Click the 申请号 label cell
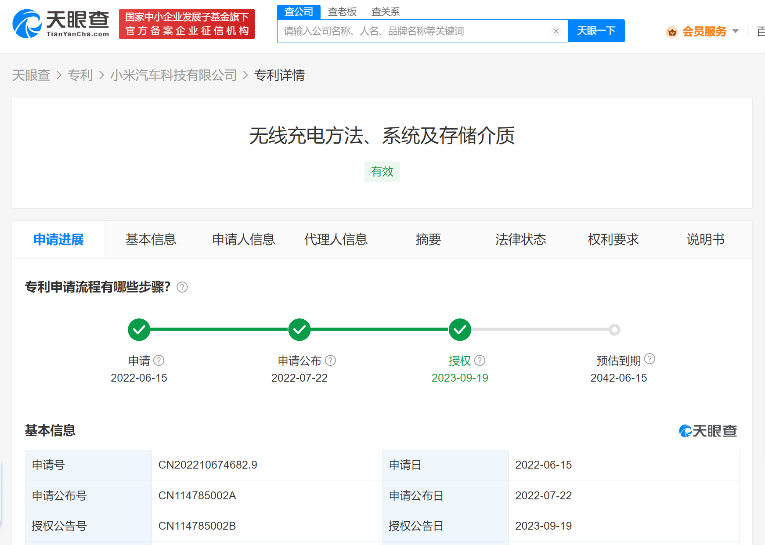Viewport: 765px width, 545px height. [x=88, y=465]
